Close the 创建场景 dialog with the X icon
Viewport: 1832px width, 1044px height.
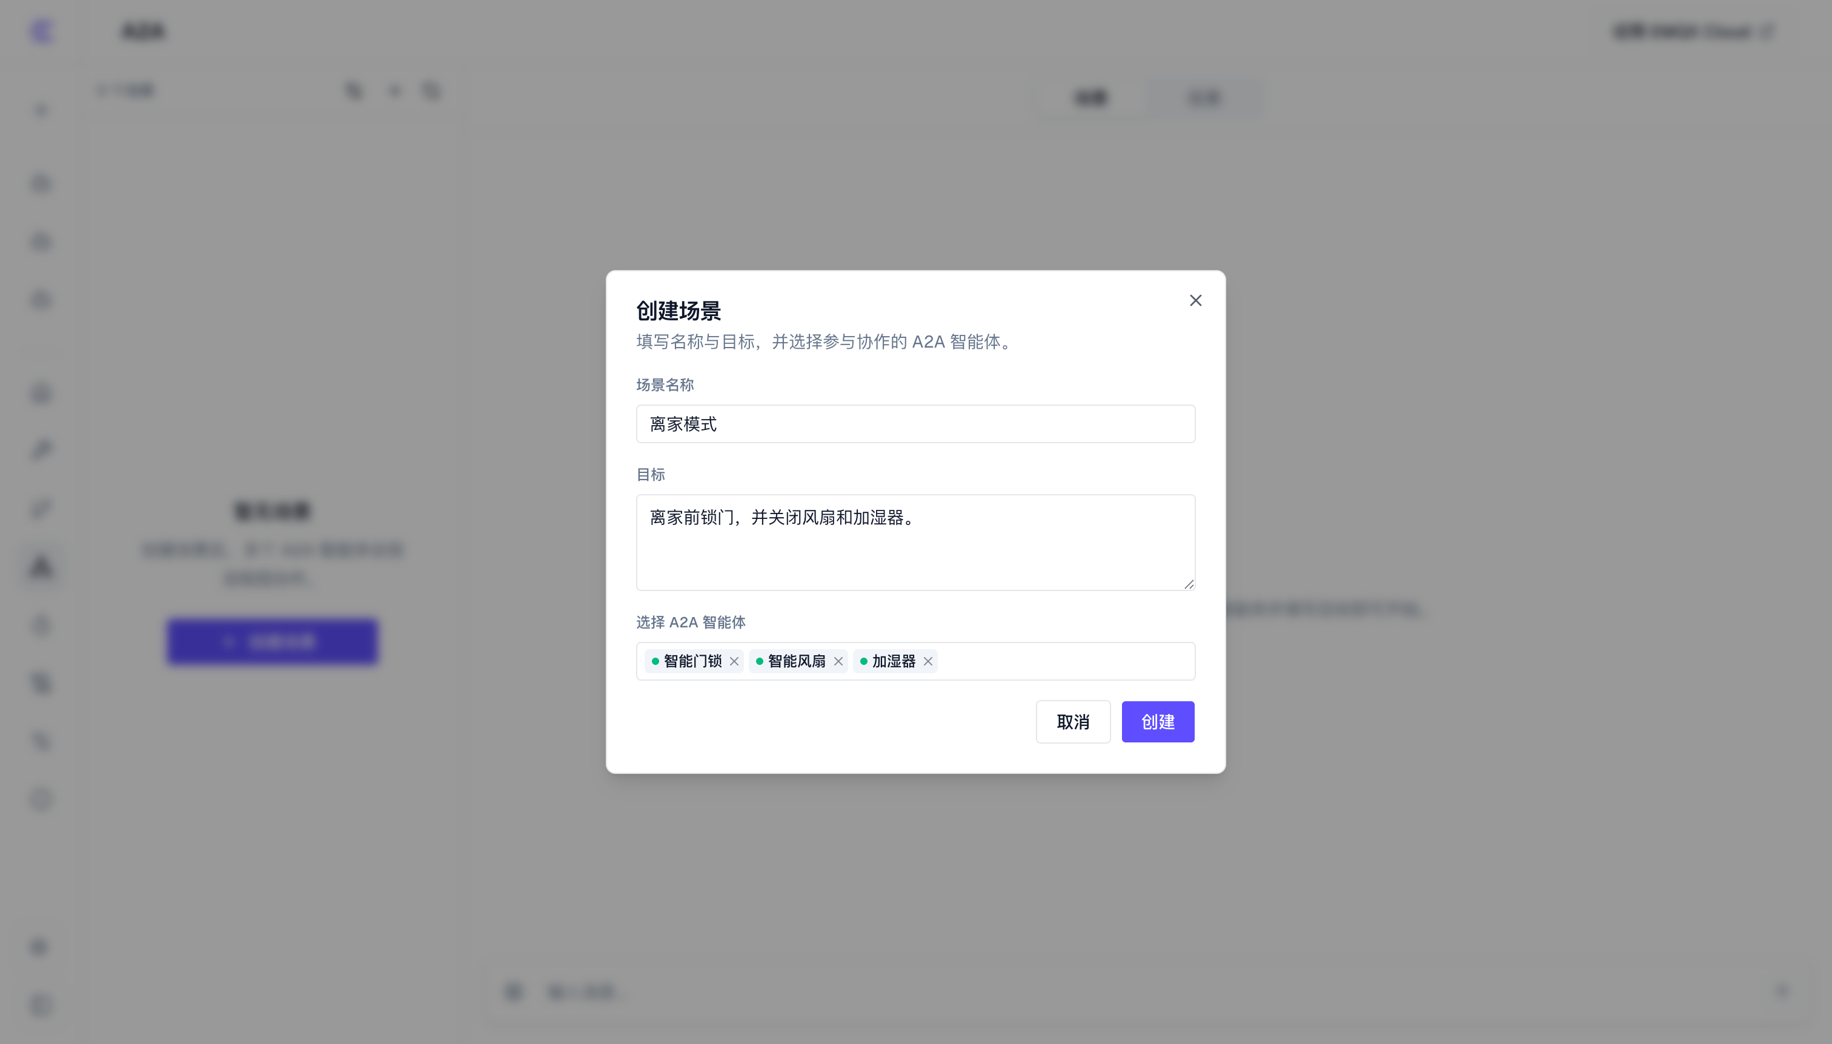click(1195, 300)
